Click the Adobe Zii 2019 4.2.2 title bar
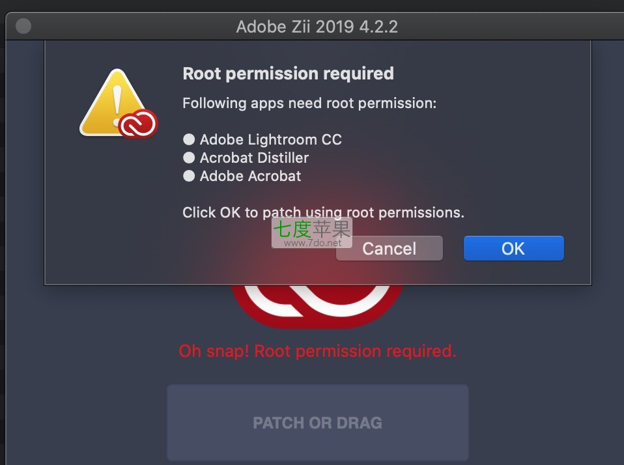Viewport: 624px width, 465px height. [317, 27]
